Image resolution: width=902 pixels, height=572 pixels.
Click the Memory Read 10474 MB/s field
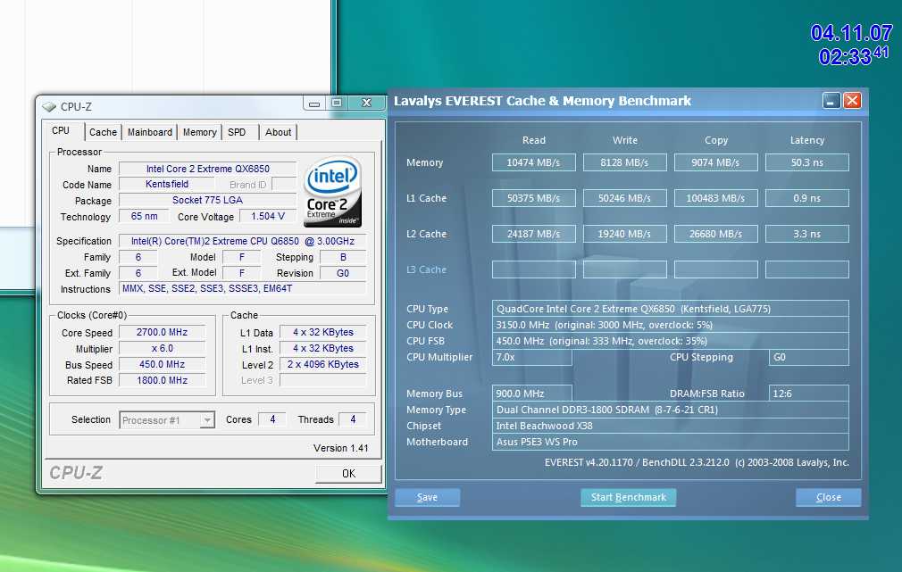pyautogui.click(x=533, y=162)
